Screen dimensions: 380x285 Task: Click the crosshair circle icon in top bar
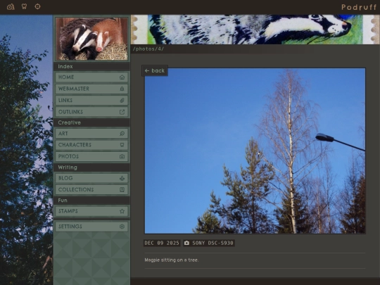tap(37, 6)
